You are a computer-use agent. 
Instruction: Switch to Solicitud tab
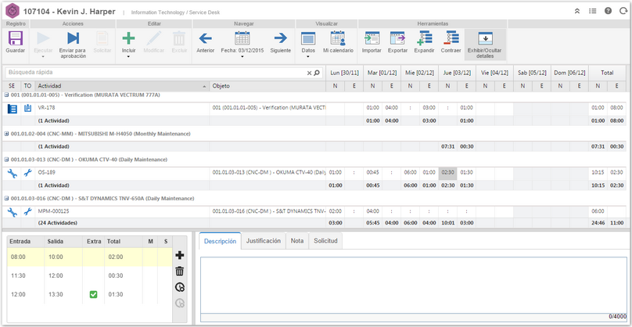coord(325,241)
